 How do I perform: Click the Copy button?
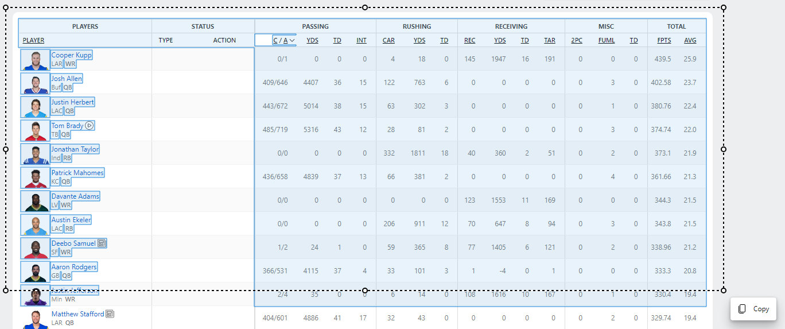pyautogui.click(x=753, y=309)
